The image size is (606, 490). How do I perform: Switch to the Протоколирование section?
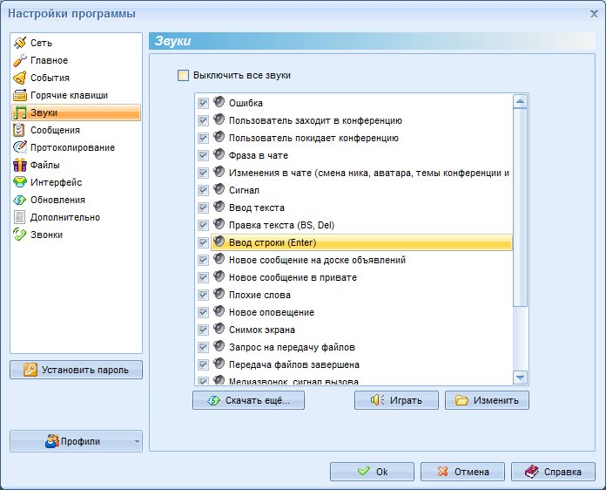click(x=71, y=147)
